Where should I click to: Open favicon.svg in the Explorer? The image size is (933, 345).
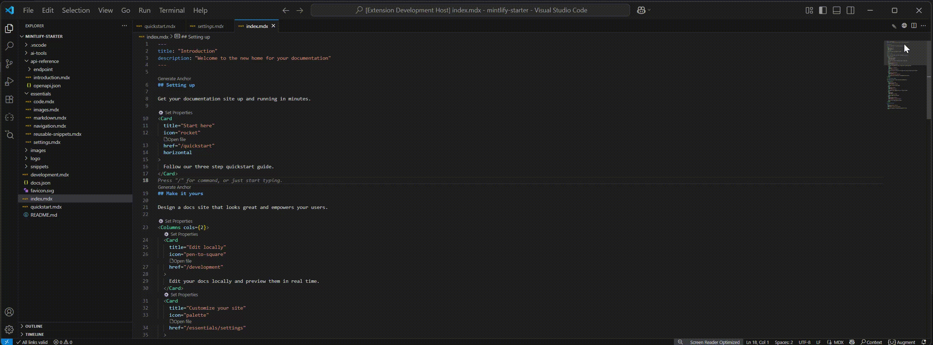click(x=42, y=191)
